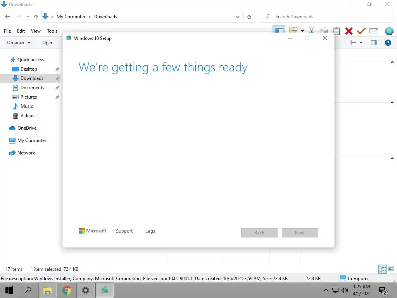Select Music in navigation pane
397x298 pixels.
27,106
